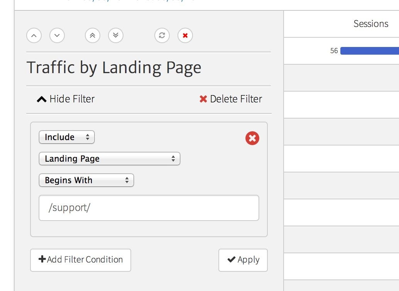Open the Begins With operator dropdown
399x291 pixels.
coord(86,180)
